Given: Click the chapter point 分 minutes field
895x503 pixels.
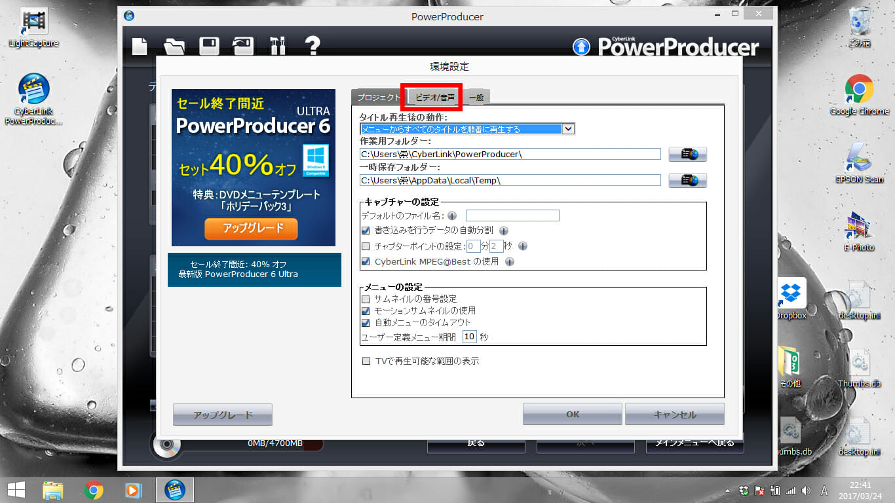Looking at the screenshot, I should (473, 246).
